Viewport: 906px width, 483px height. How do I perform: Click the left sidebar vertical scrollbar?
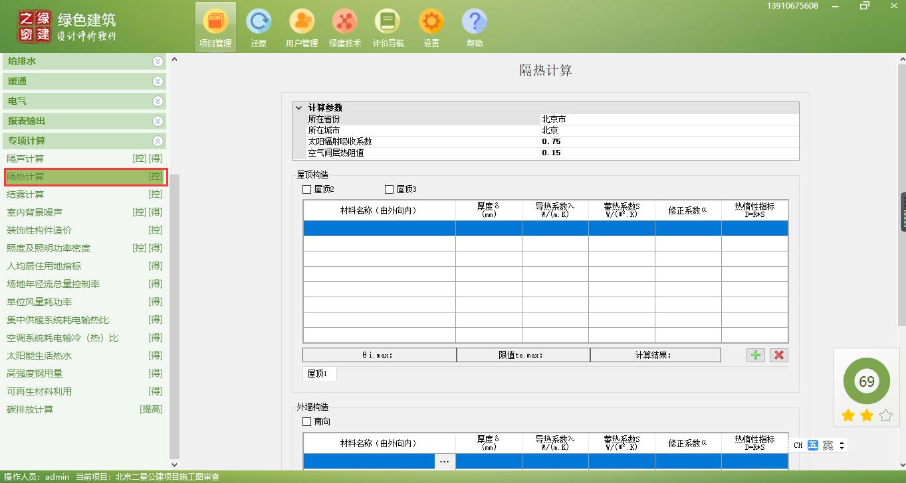pos(174,315)
